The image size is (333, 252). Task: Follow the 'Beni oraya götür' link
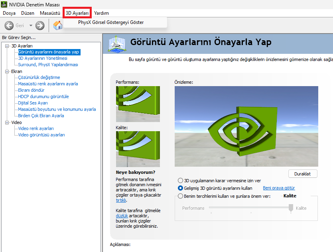279,188
